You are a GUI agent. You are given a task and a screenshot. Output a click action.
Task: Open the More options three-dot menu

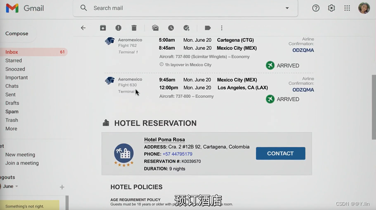coord(222,28)
